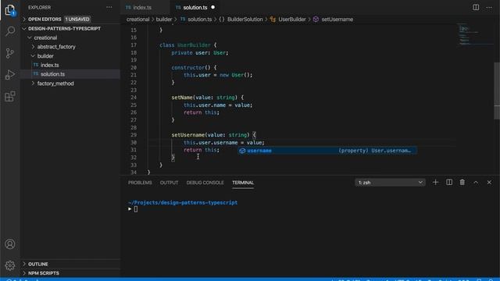Open the PROBLEMS panel tab
This screenshot has width=500, height=281.
click(x=140, y=183)
